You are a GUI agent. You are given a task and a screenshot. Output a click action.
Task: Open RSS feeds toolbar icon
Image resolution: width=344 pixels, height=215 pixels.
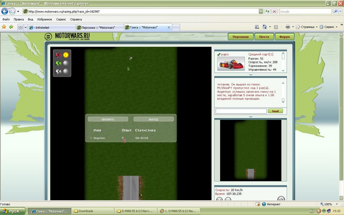[x=276, y=27]
